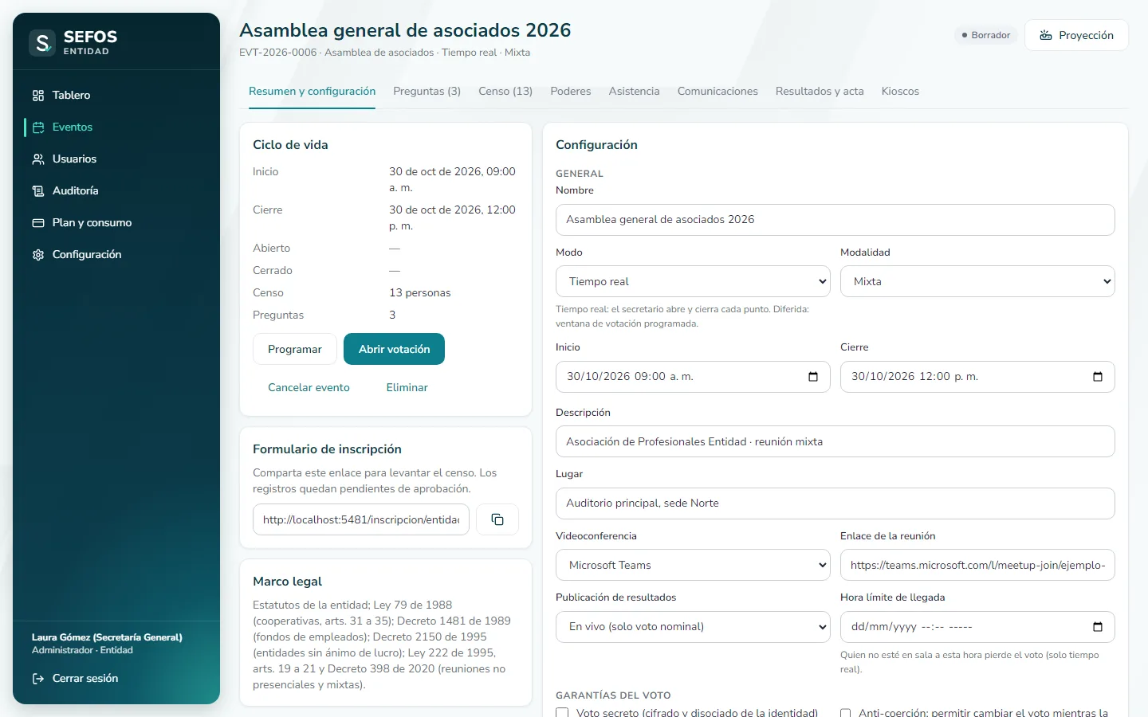Expand the Videoconferencia dropdown showing Microsoft Teams
Screen dimensions: 1148x717
point(693,565)
